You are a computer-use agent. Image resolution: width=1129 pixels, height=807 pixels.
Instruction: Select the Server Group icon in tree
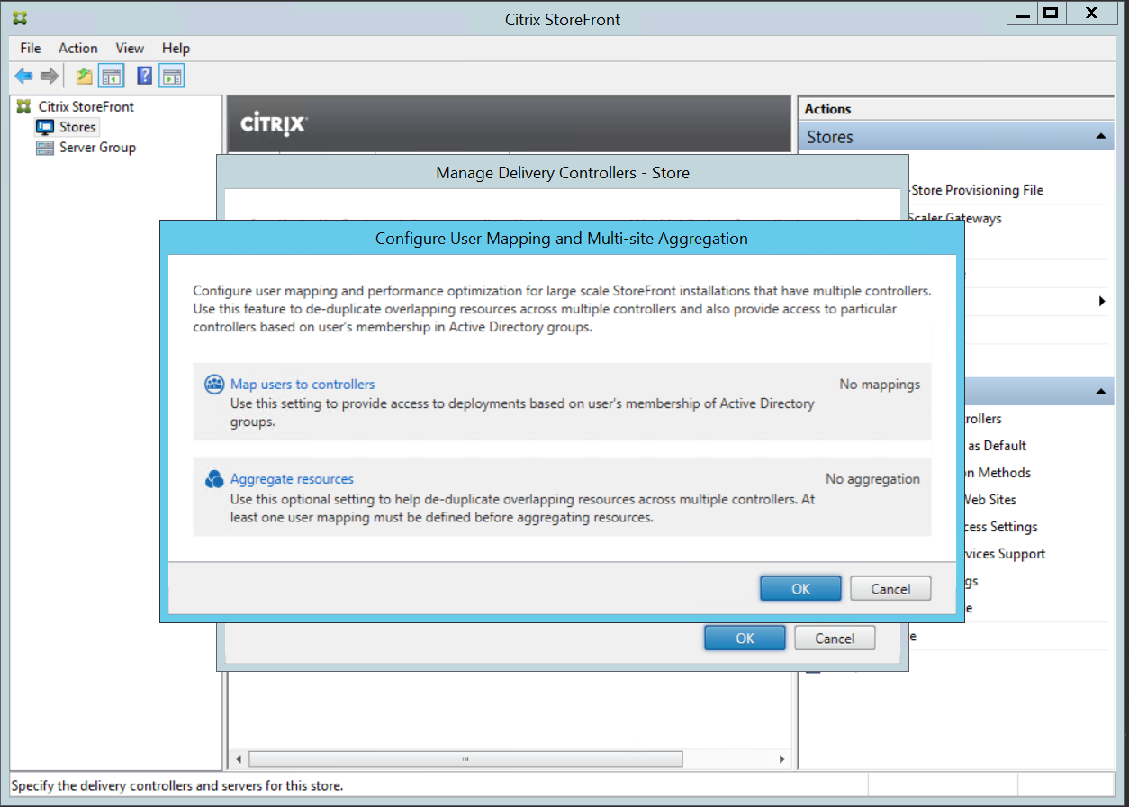pos(45,148)
